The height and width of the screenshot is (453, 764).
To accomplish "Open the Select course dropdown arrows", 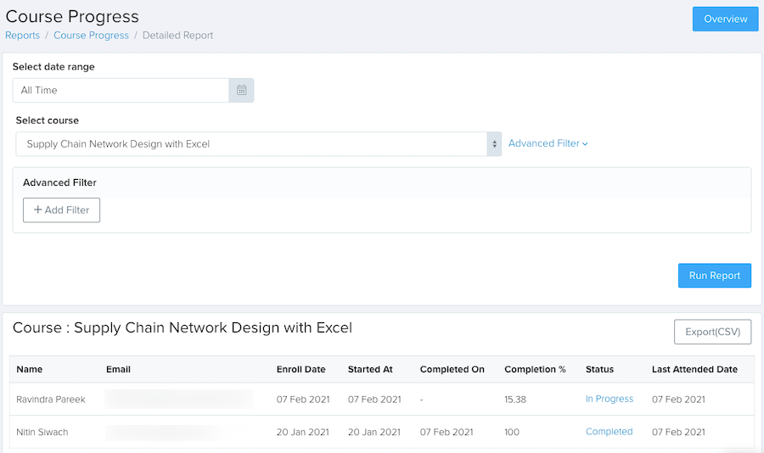I will pyautogui.click(x=494, y=144).
